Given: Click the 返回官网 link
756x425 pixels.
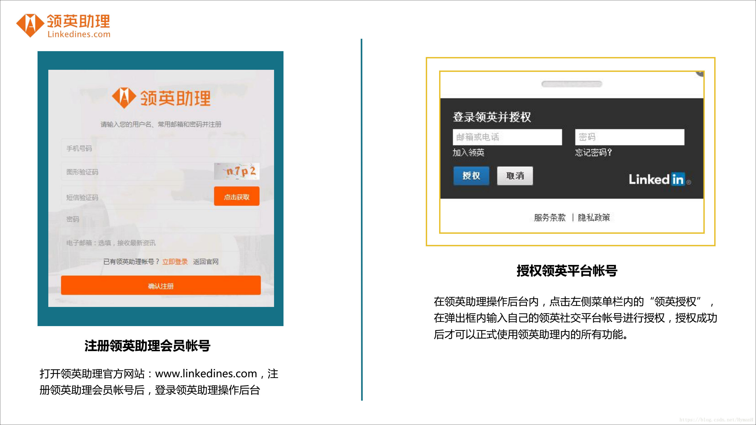Looking at the screenshot, I should point(206,262).
